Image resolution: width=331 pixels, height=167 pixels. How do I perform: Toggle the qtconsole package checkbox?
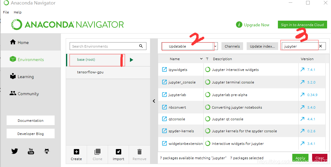click(164, 119)
